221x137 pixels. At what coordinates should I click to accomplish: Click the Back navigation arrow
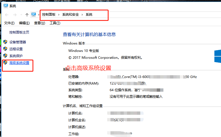(x=7, y=15)
